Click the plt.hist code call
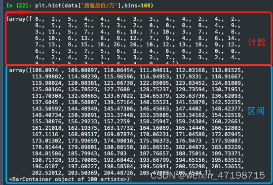273x185 pixels. [94, 5]
